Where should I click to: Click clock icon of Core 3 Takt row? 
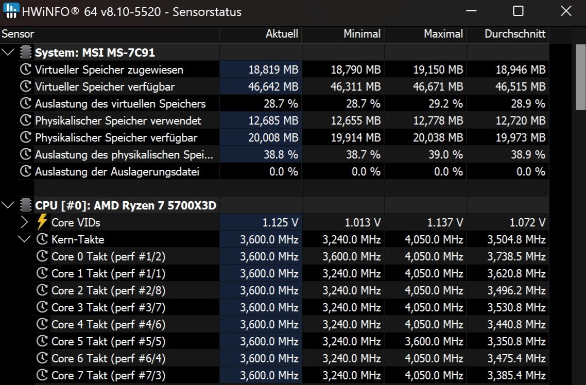42,307
